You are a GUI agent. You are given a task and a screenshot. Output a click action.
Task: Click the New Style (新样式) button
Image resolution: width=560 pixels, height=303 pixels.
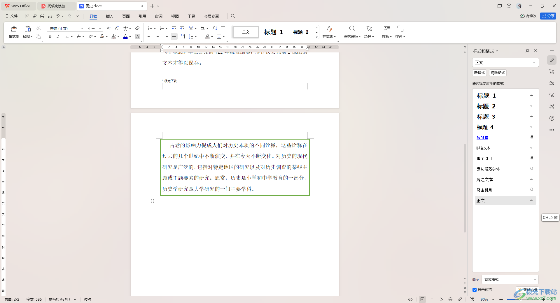(x=479, y=73)
